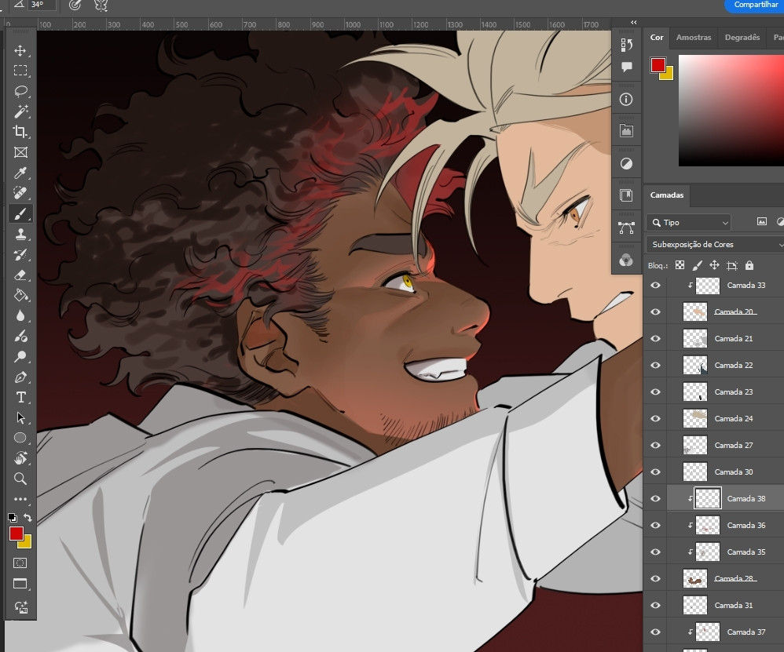Hide layer Camada 33
The image size is (784, 652).
(x=655, y=285)
